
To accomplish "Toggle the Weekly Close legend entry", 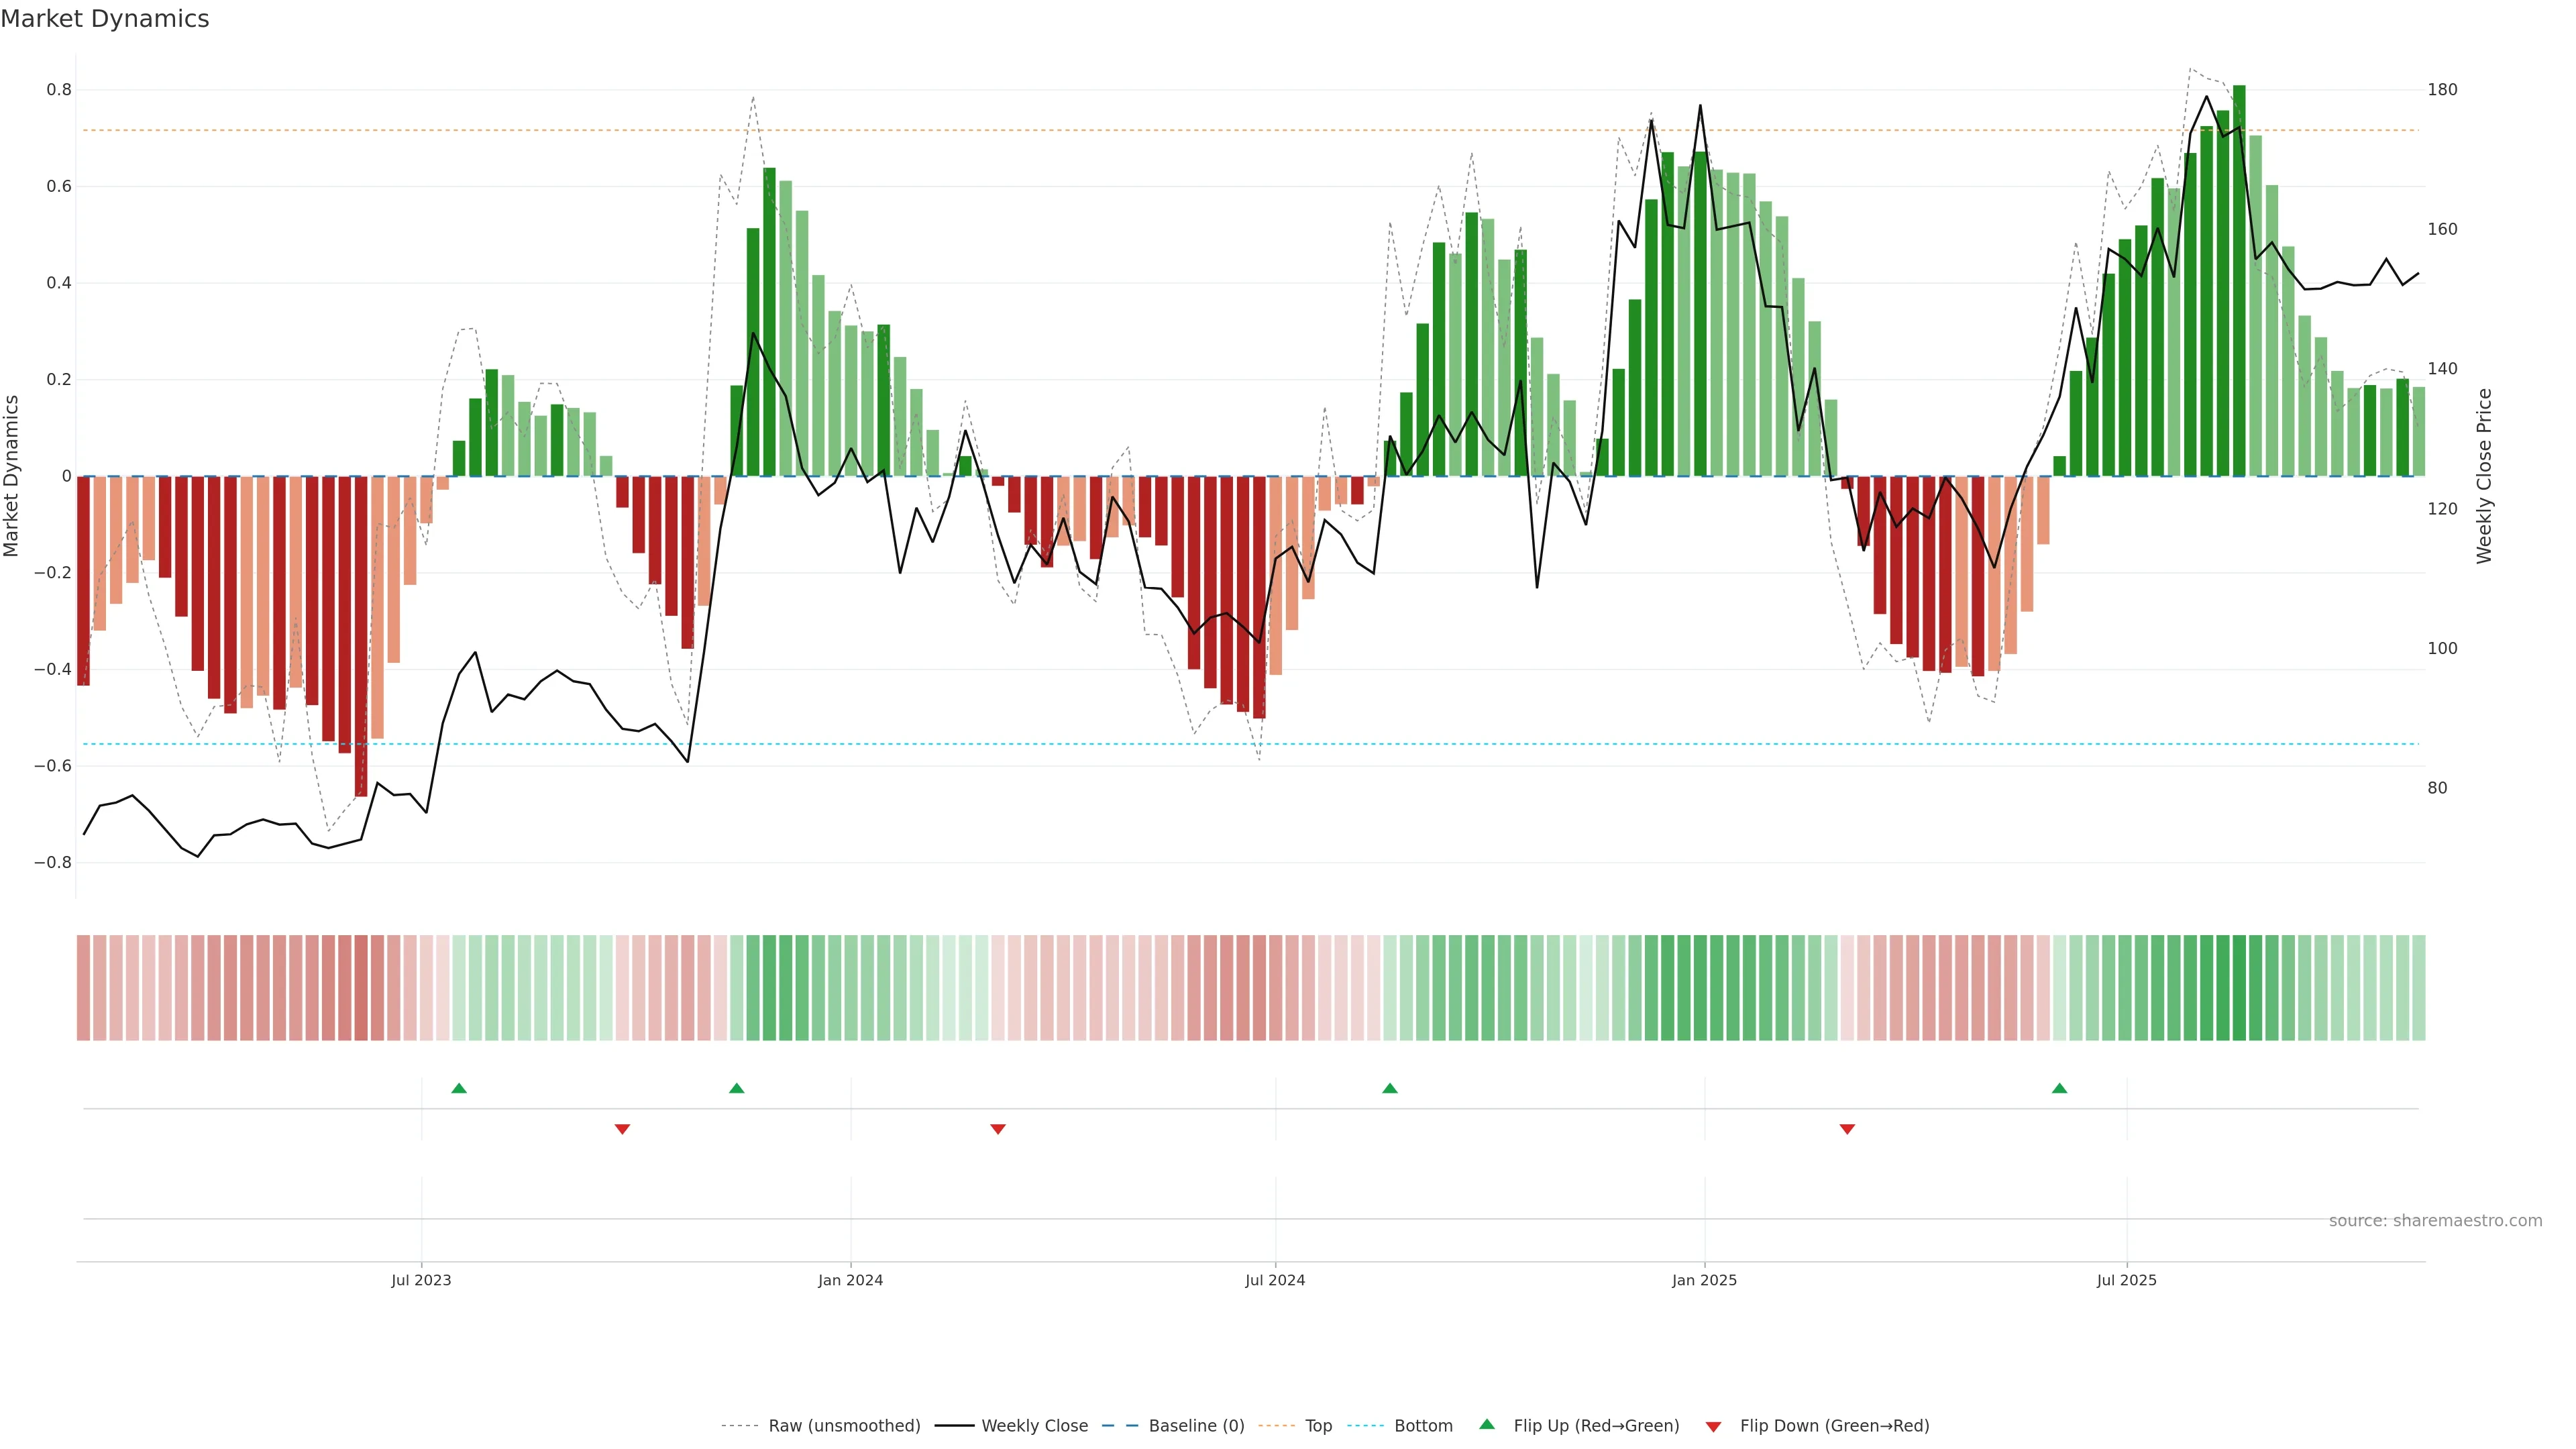I will point(1034,1426).
